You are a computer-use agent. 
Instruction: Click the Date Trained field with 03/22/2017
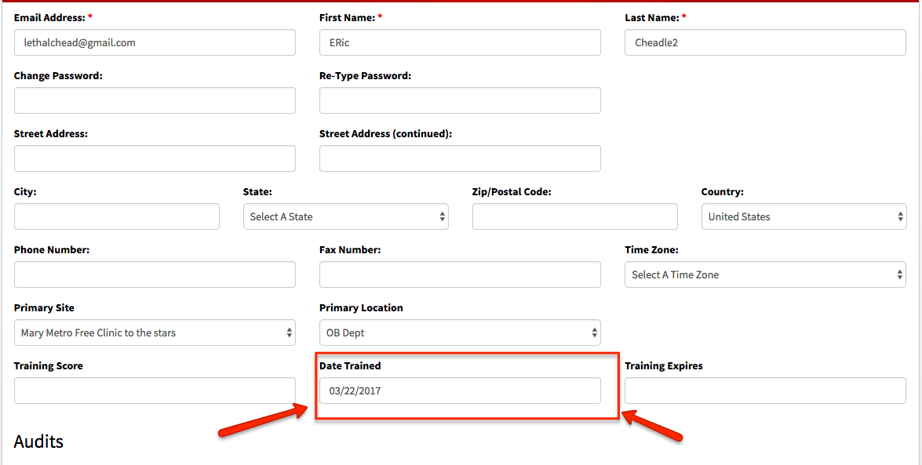[460, 391]
